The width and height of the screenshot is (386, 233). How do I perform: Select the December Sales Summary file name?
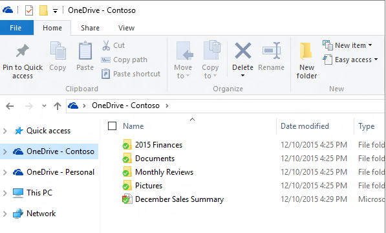point(180,199)
